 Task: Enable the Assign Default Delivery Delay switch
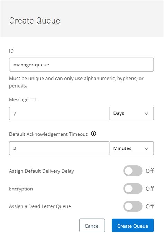coord(133,171)
